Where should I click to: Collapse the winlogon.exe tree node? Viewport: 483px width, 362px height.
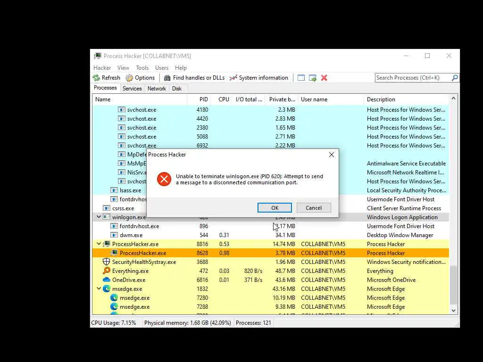click(x=99, y=217)
